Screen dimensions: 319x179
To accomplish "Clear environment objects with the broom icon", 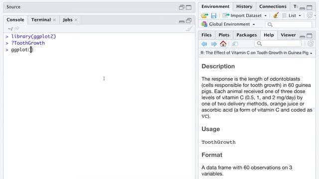I will click(276, 15).
